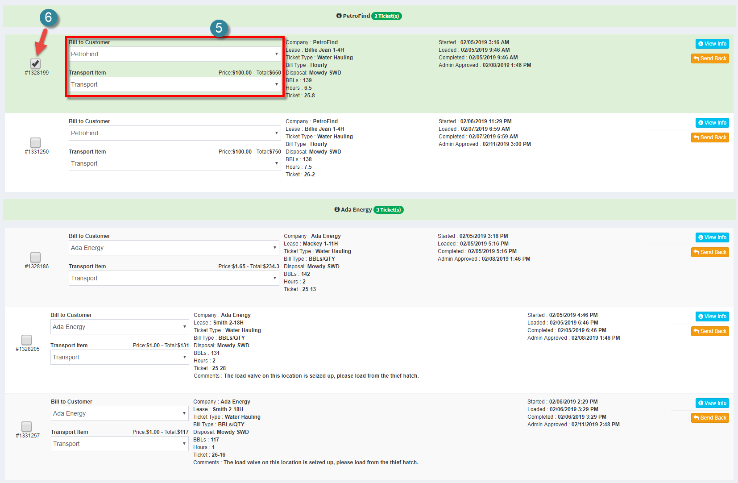Click View Info for ticket 25-8

tap(712, 44)
